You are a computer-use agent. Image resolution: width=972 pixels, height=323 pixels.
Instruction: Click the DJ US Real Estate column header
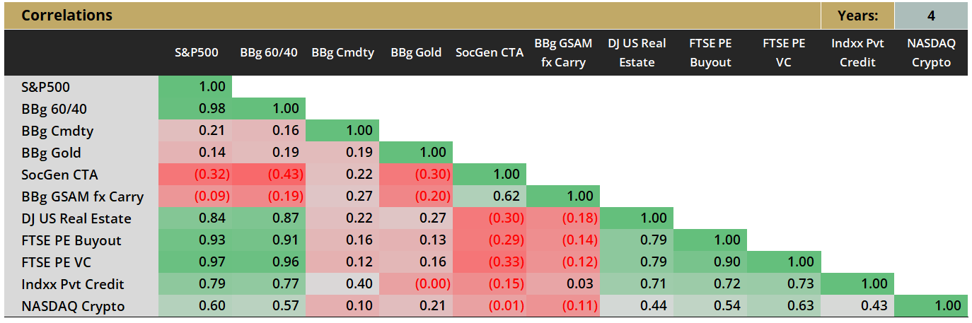coord(637,52)
